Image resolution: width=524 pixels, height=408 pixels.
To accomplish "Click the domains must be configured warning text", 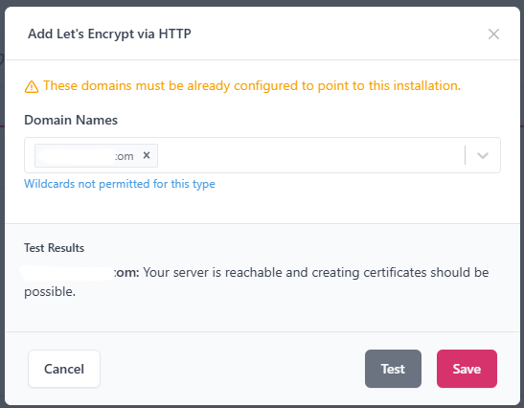I will 252,86.
